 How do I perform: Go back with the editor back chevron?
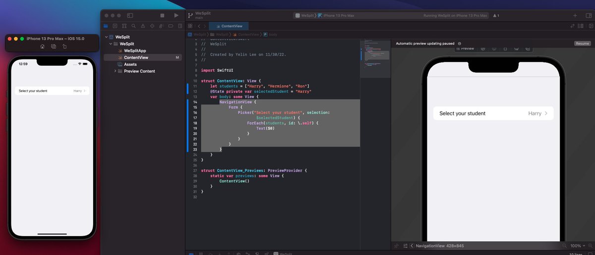pos(198,26)
